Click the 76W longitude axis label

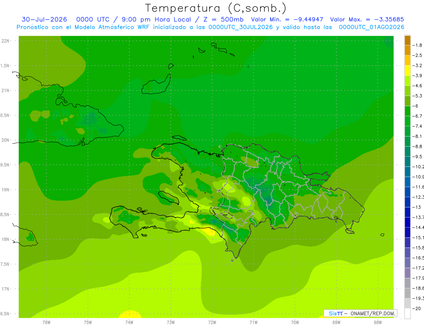[x=46, y=322]
